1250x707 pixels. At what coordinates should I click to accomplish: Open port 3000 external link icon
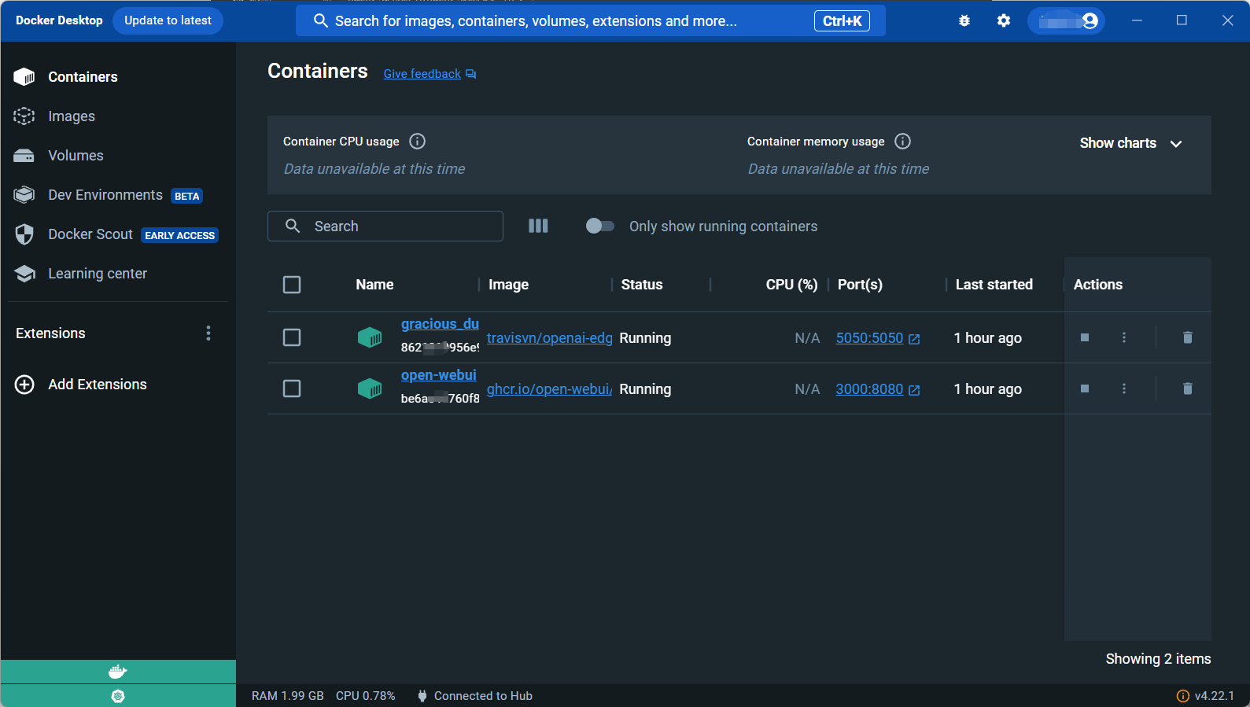coord(914,390)
